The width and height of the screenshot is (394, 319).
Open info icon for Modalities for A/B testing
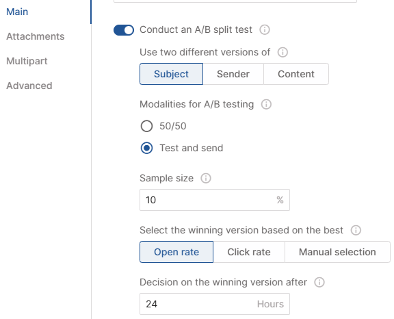tap(266, 104)
